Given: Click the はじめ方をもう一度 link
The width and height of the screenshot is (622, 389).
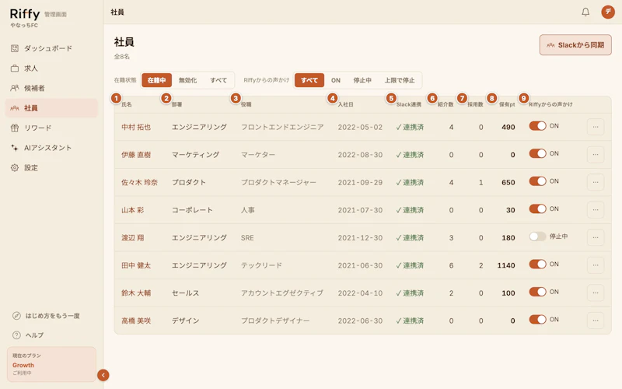Looking at the screenshot, I should (x=51, y=316).
